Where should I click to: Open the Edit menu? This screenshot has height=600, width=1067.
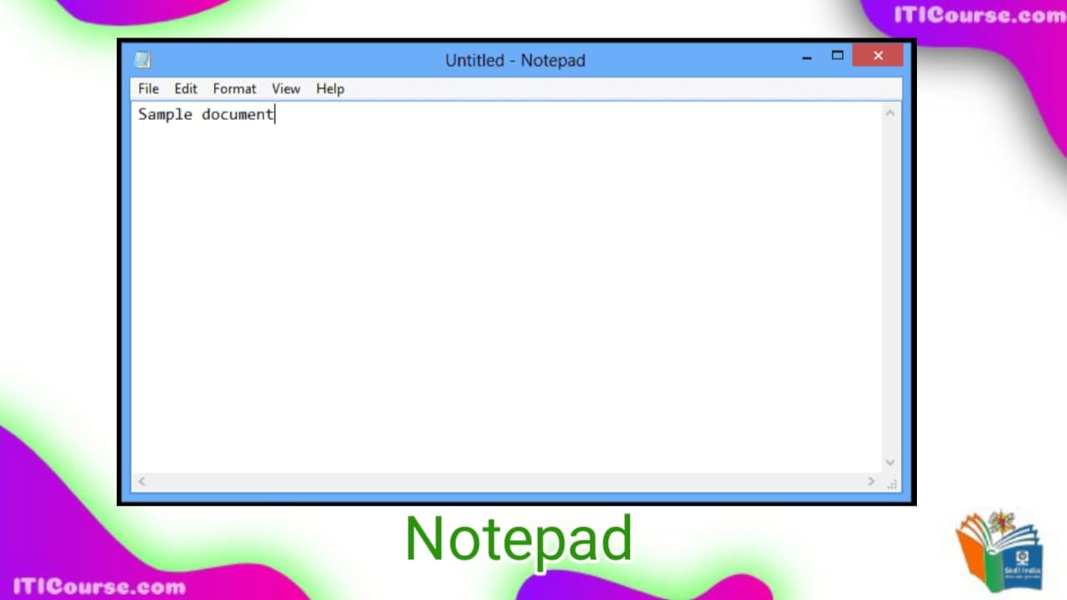(x=185, y=88)
